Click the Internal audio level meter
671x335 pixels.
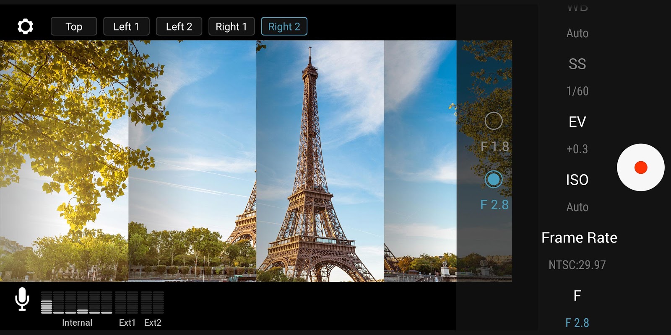tap(77, 302)
